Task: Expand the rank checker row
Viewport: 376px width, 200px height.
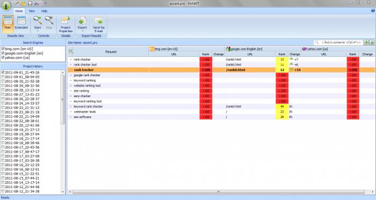Action: 71,60
